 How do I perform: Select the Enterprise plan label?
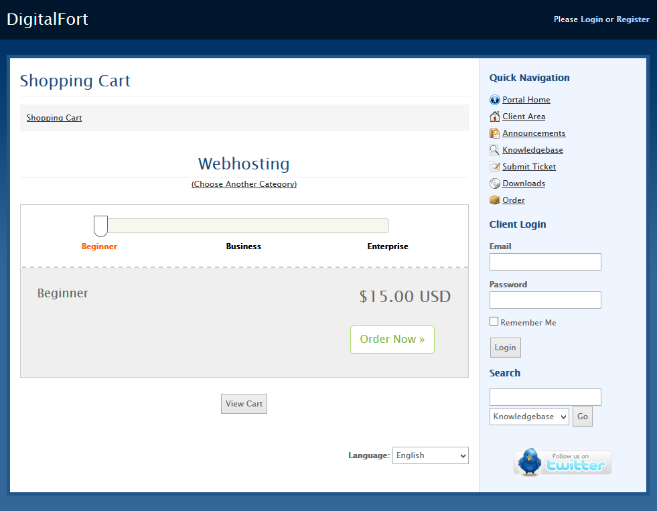(388, 246)
